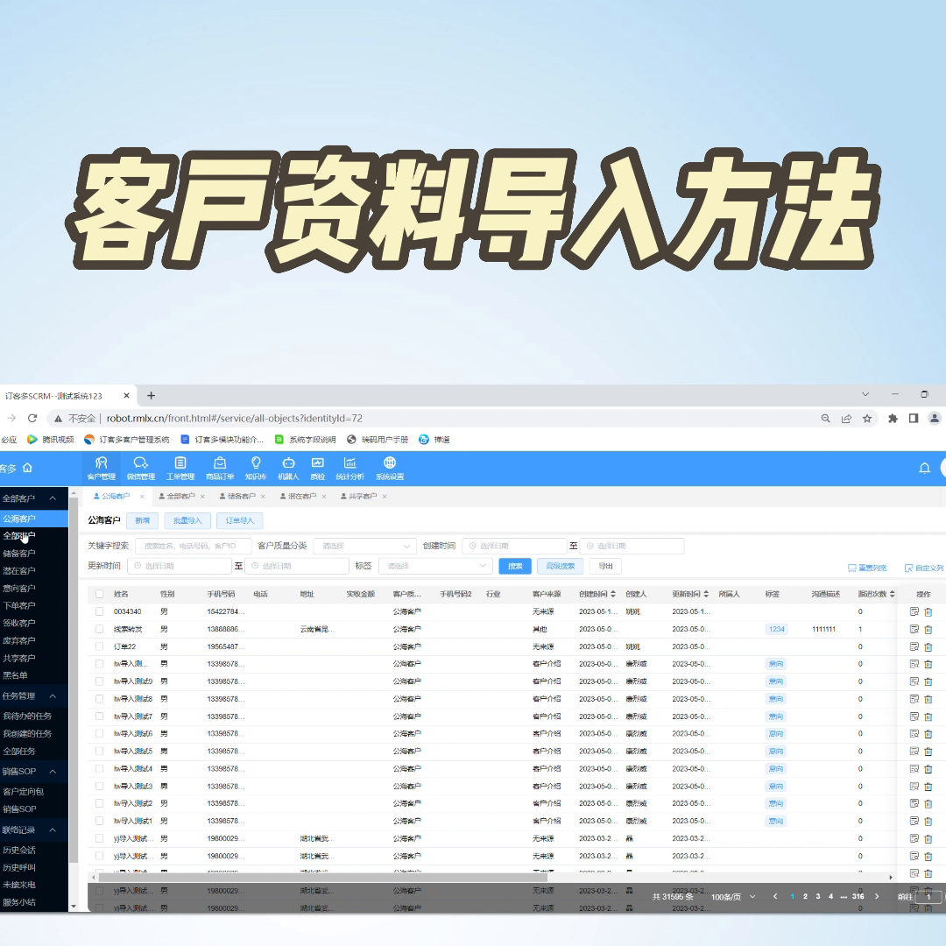
Task: Go to page 2 in pagination
Action: point(805,897)
